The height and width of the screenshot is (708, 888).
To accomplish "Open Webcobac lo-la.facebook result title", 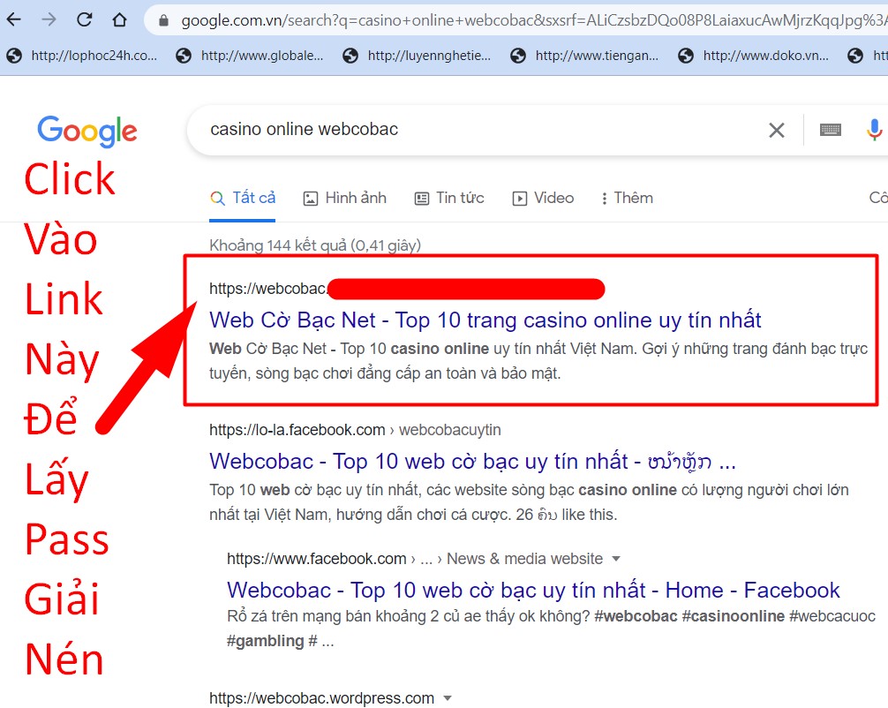I will [472, 462].
